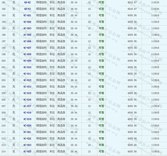Open the 4C-012 unit link
The image size is (167, 156).
(27, 80)
